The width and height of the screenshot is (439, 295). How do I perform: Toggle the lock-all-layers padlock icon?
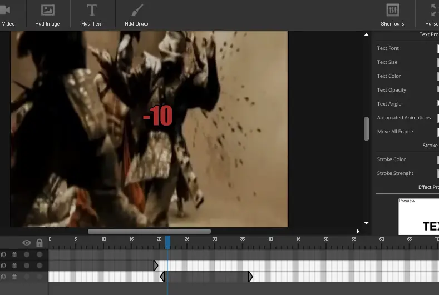40,242
